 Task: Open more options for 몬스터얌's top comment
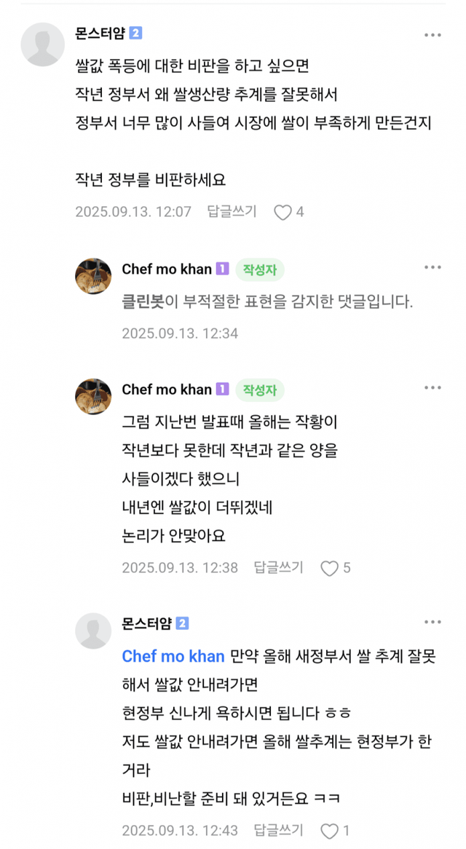tap(433, 35)
